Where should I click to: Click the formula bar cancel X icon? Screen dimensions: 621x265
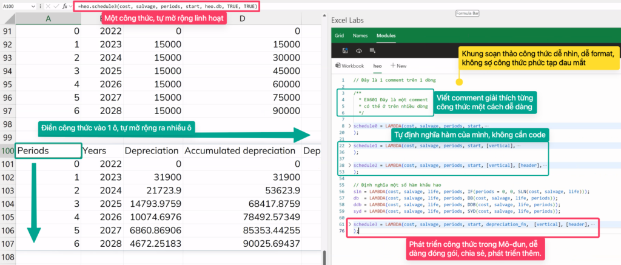48,5
